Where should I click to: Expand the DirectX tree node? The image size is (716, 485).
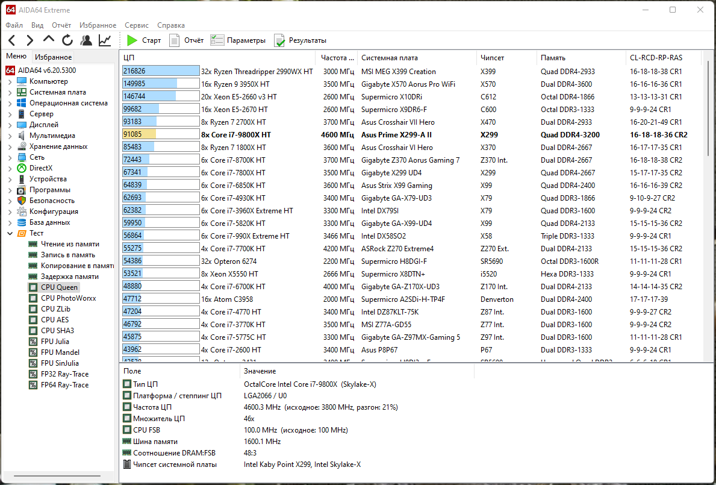coord(10,169)
